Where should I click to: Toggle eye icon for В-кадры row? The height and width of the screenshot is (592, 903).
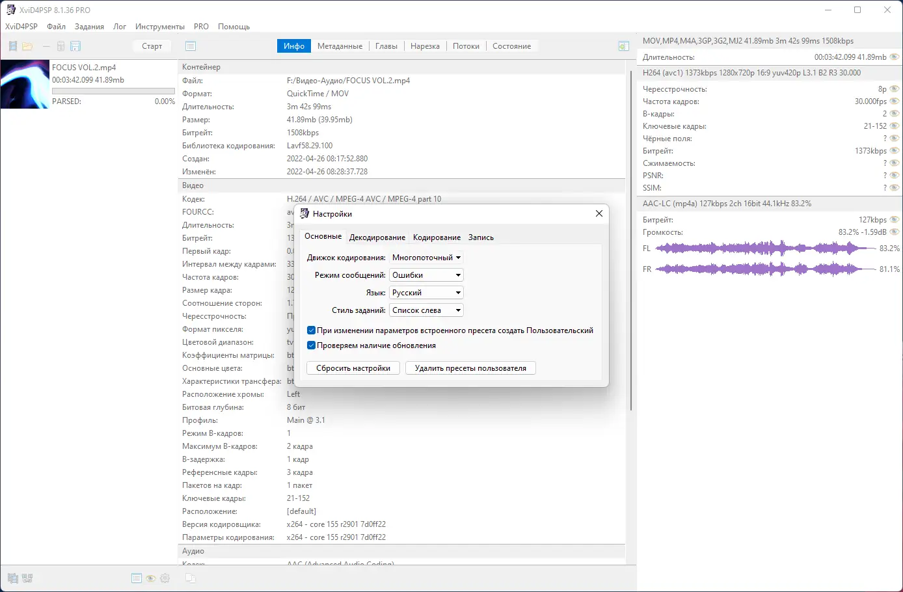(x=895, y=114)
